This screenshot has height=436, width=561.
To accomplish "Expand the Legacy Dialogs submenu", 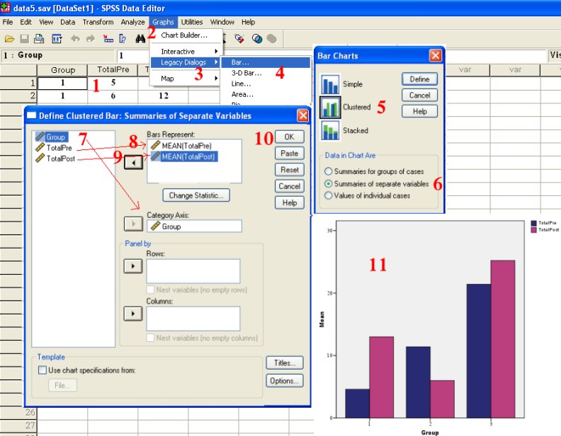I will point(186,62).
